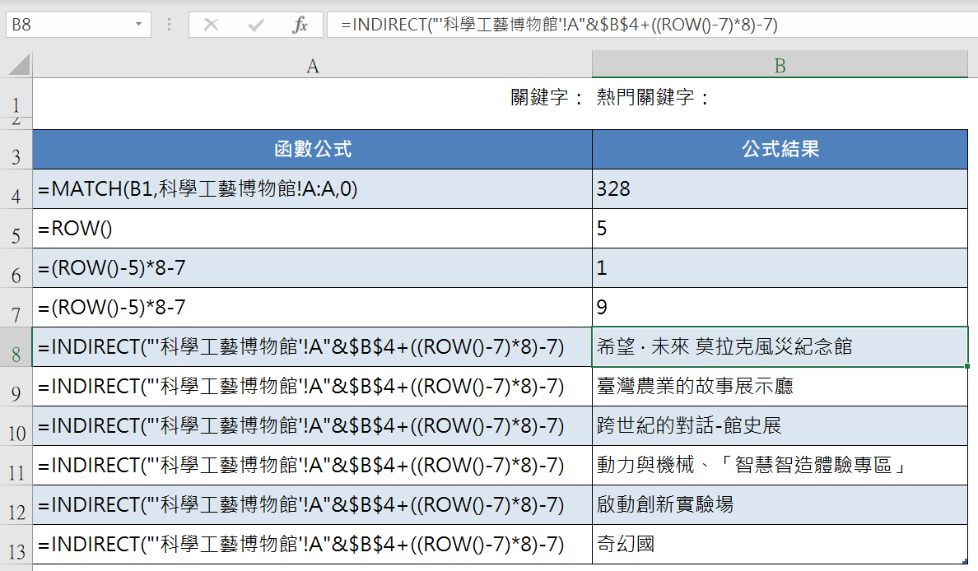Select the result cell showing 1
978x571 pixels.
(x=780, y=268)
